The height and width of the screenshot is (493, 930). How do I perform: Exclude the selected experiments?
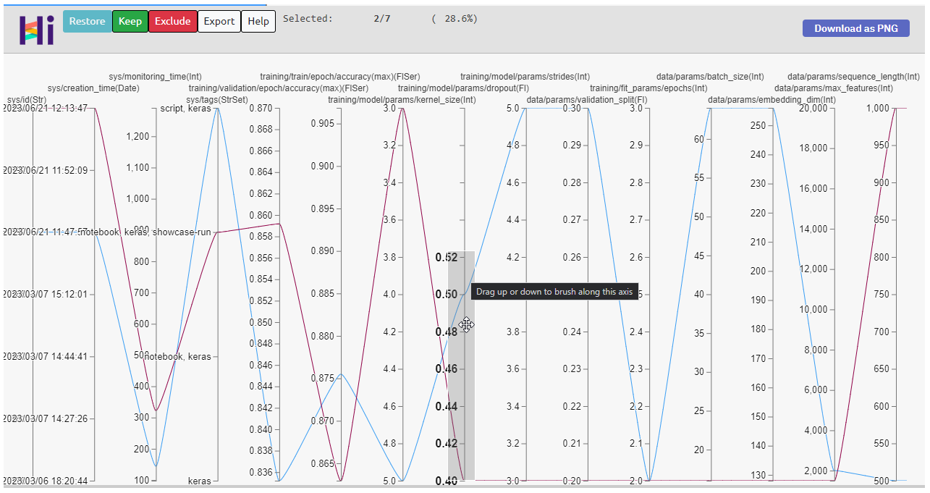click(x=172, y=21)
